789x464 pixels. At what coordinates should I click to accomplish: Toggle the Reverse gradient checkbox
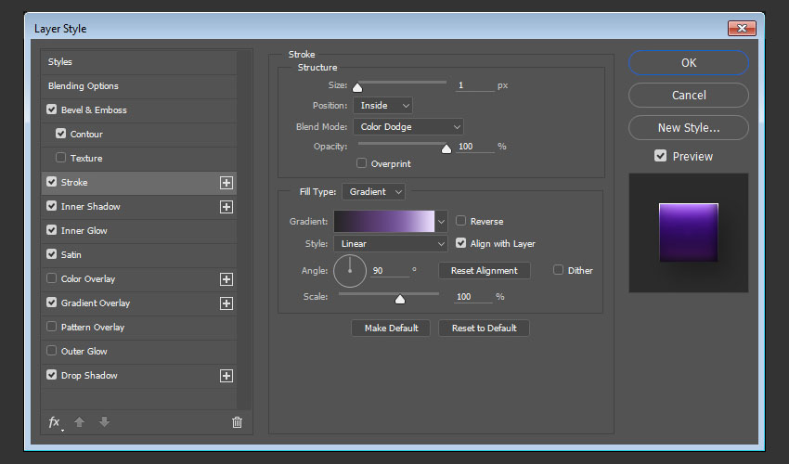461,221
